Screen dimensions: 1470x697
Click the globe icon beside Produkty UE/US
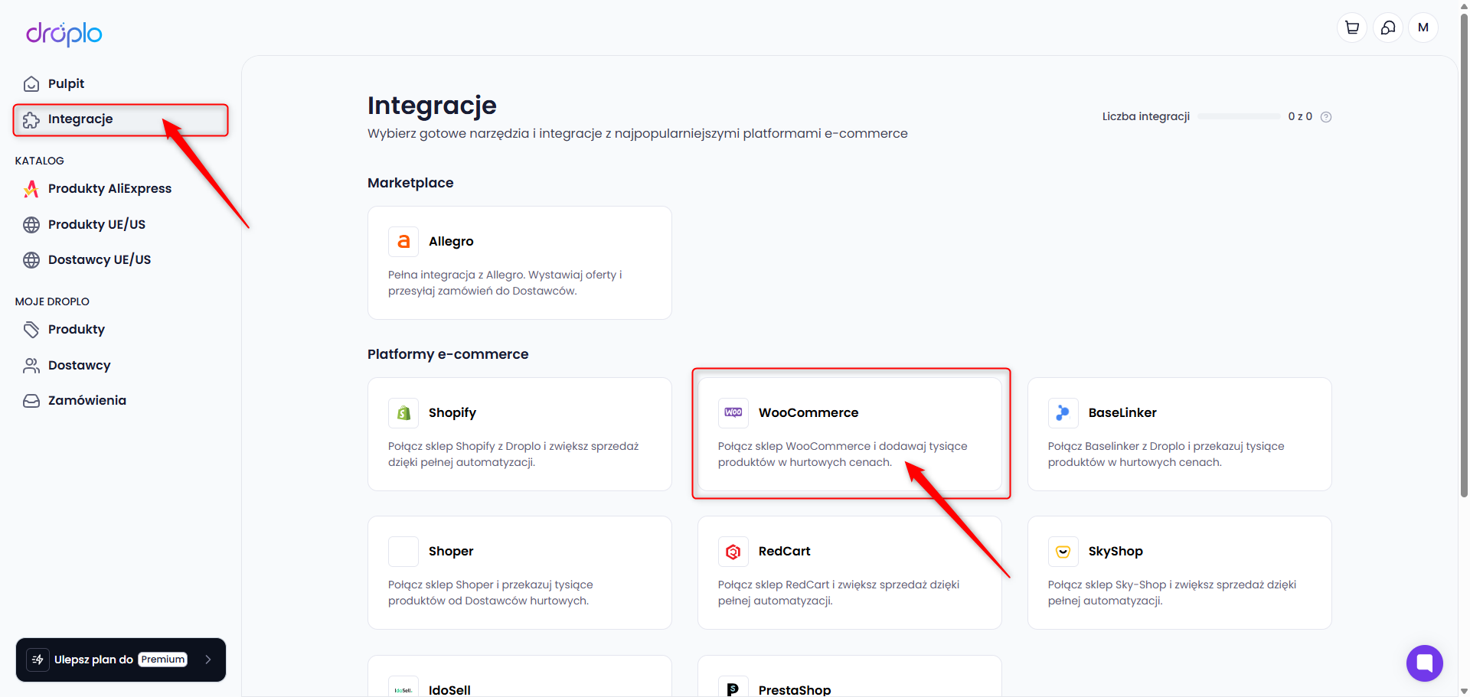(x=31, y=225)
